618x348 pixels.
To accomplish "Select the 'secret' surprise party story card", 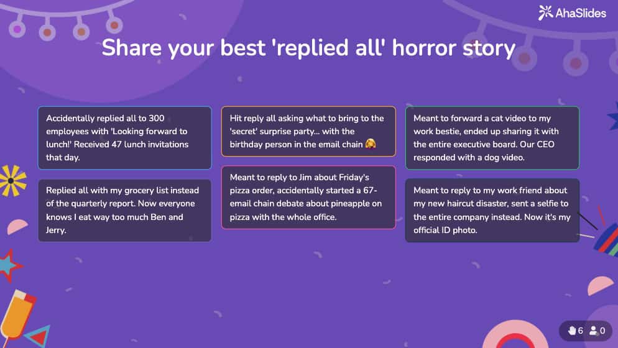I will coord(308,131).
